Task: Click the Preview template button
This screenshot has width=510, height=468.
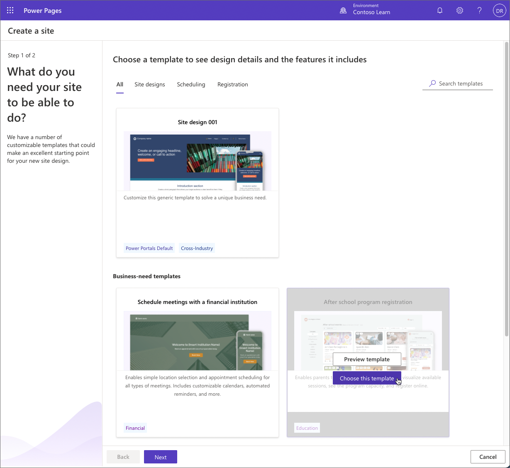Action: pyautogui.click(x=367, y=359)
